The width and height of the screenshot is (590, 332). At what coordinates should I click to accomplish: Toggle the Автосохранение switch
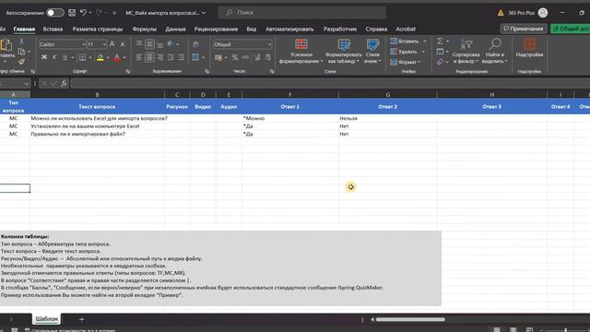tap(55, 13)
